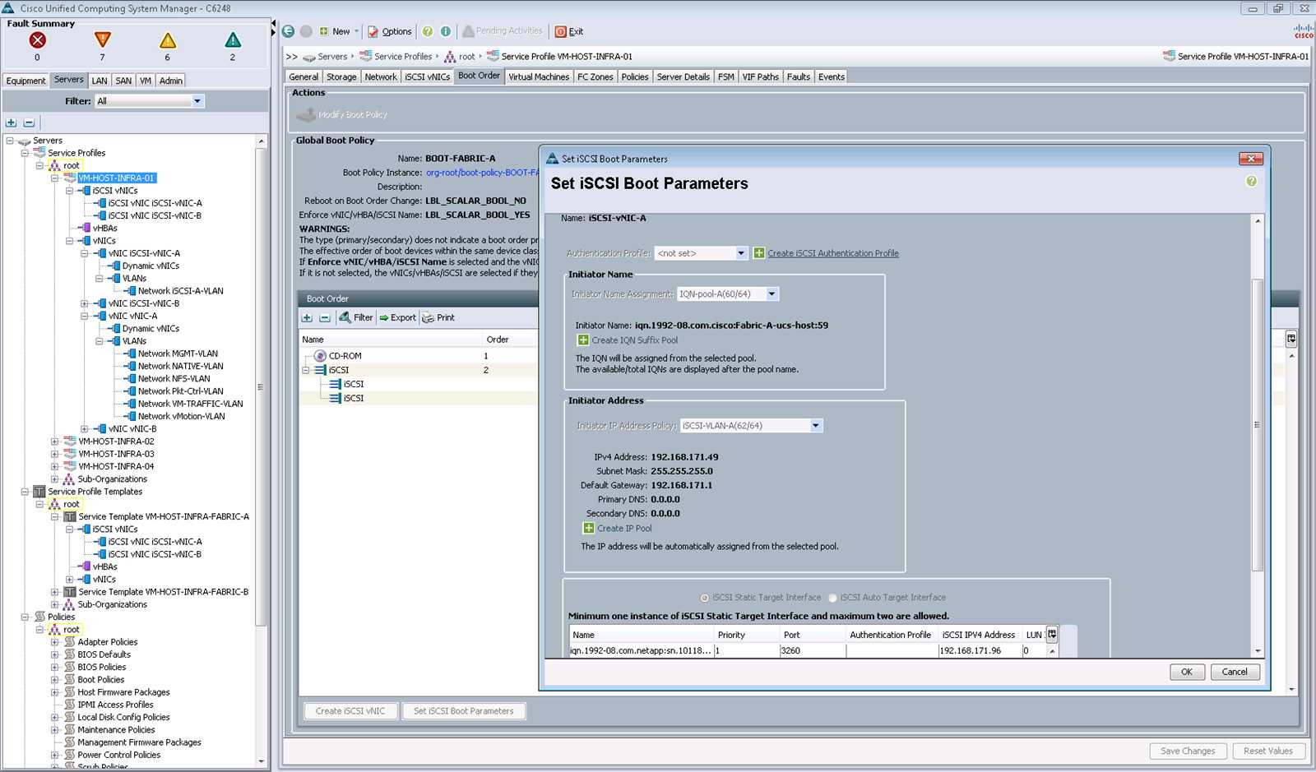Switch to the Servers tab in left pane
Viewport: 1316px width, 772px height.
(x=68, y=80)
